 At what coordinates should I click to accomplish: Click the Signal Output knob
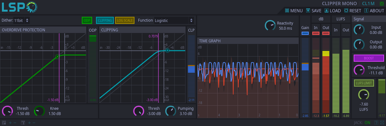pyautogui.click(x=359, y=44)
